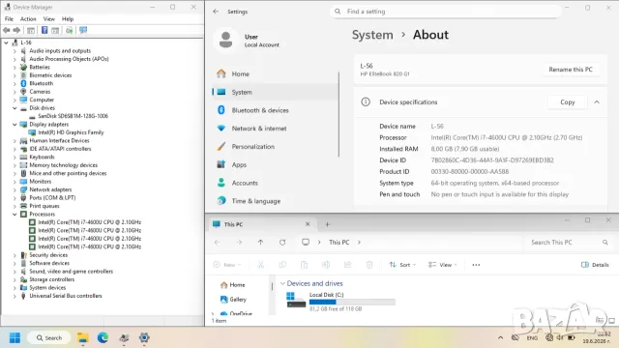The width and height of the screenshot is (619, 348).
Task: Collapse the Display adapters node
Action: tap(15, 125)
